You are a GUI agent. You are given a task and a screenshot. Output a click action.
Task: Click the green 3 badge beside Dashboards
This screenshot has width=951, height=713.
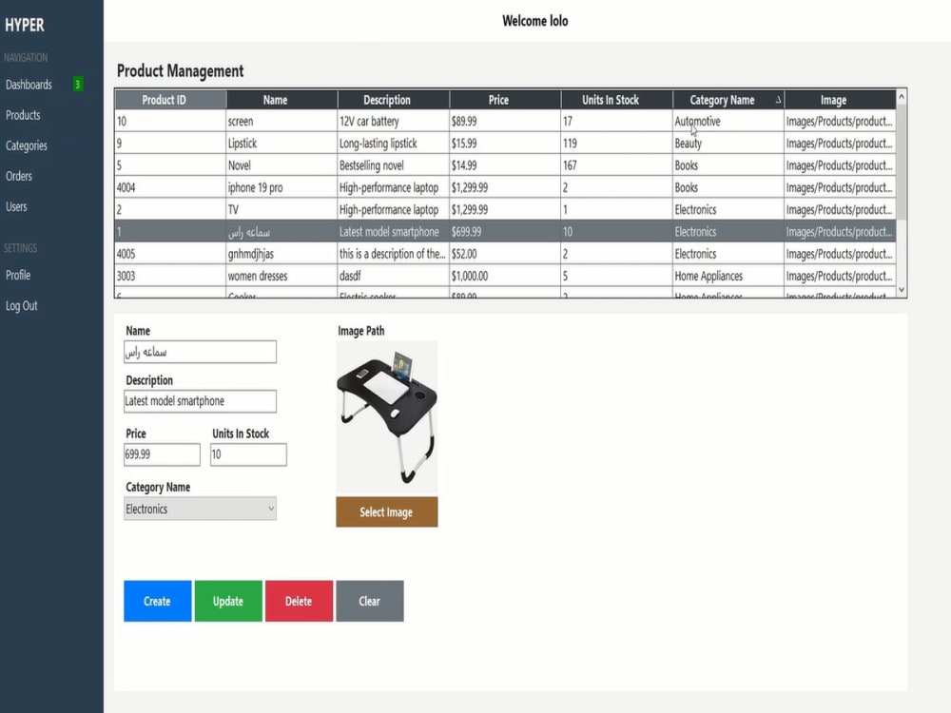pos(78,85)
